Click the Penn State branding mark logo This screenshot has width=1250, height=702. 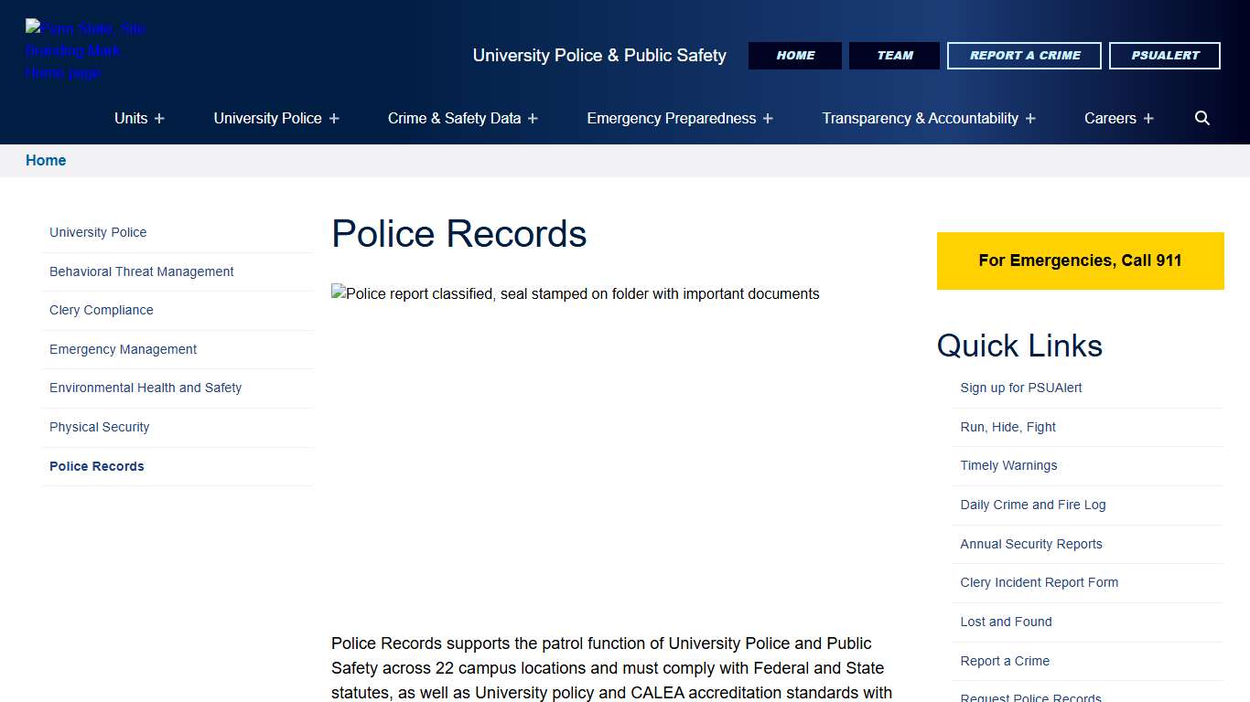[87, 49]
